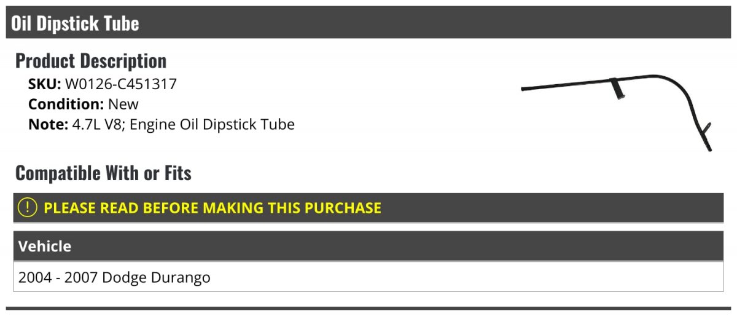Viewport: 737px width, 316px height.
Task: Select the "2004 - 2007 Dodge Durango" row
Action: pyautogui.click(x=368, y=277)
